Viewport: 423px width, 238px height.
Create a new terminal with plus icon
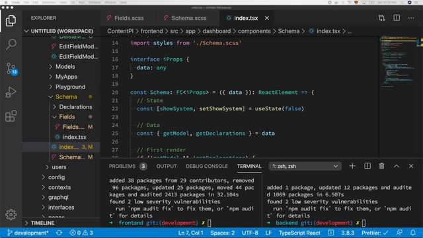point(352,166)
